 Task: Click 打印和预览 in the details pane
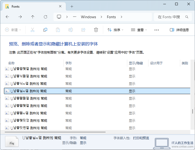tap(141, 138)
